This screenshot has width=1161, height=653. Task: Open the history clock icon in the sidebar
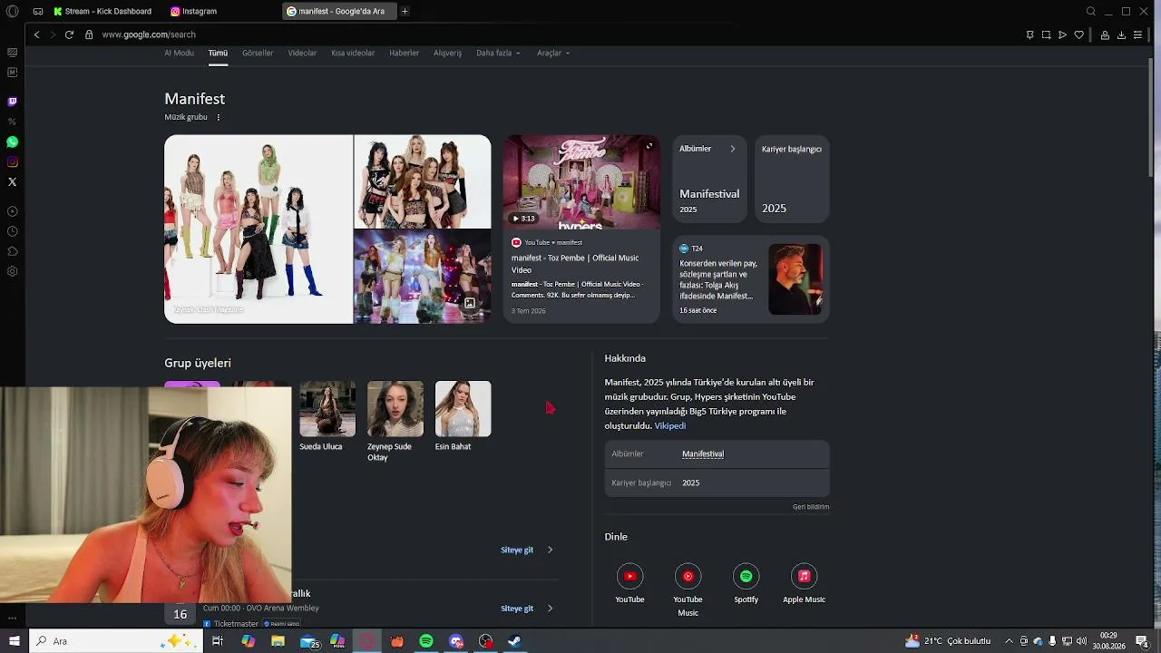[x=12, y=231]
